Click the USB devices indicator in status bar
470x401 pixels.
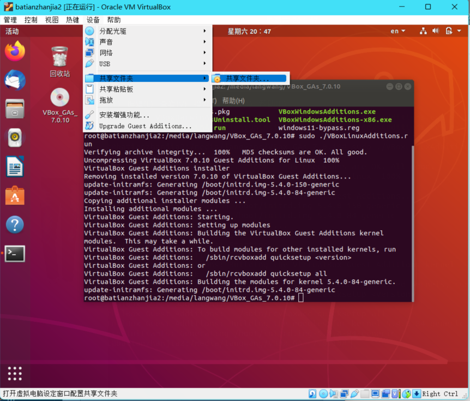(354, 393)
